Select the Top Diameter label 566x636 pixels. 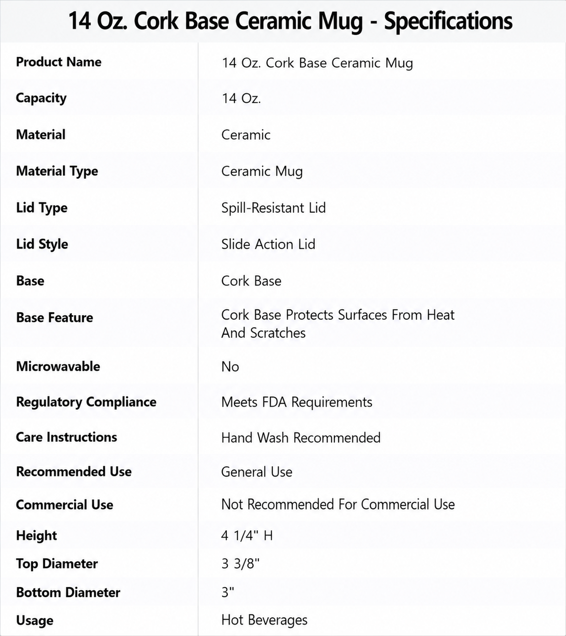[56, 564]
